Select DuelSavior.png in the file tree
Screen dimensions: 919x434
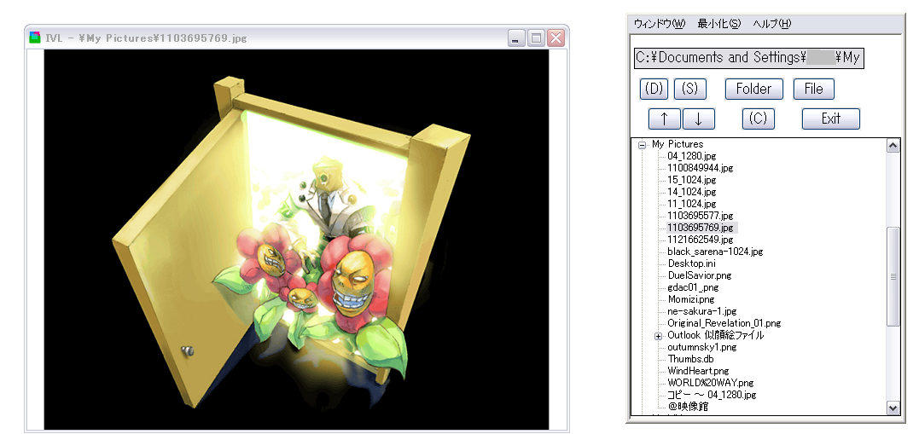point(699,275)
